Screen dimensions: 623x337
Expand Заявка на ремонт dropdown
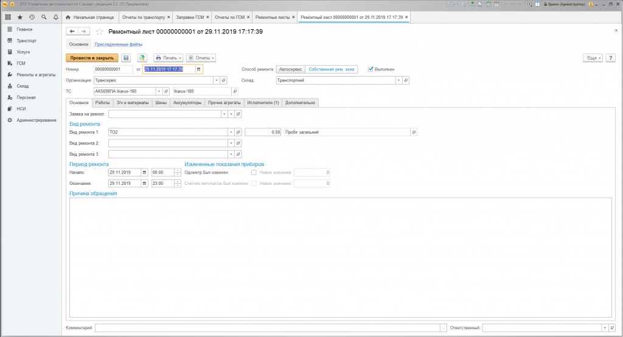[x=224, y=114]
